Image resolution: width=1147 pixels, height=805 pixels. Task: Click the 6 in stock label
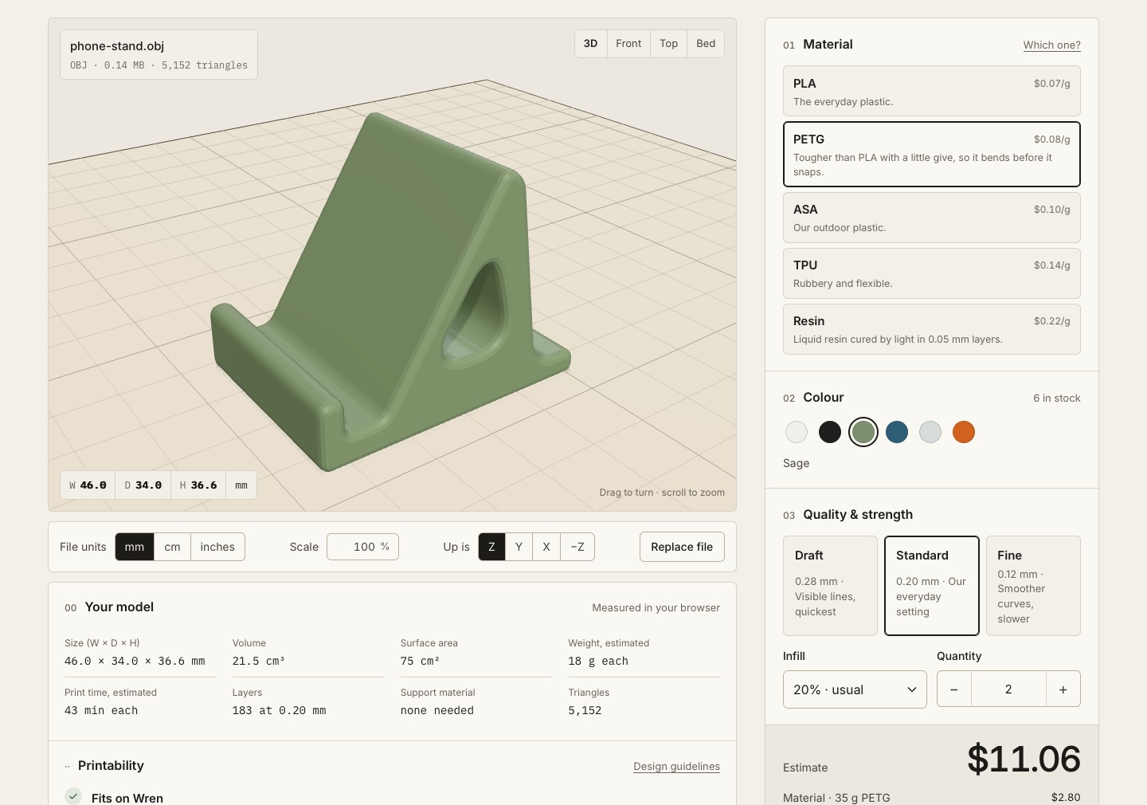coord(1057,398)
